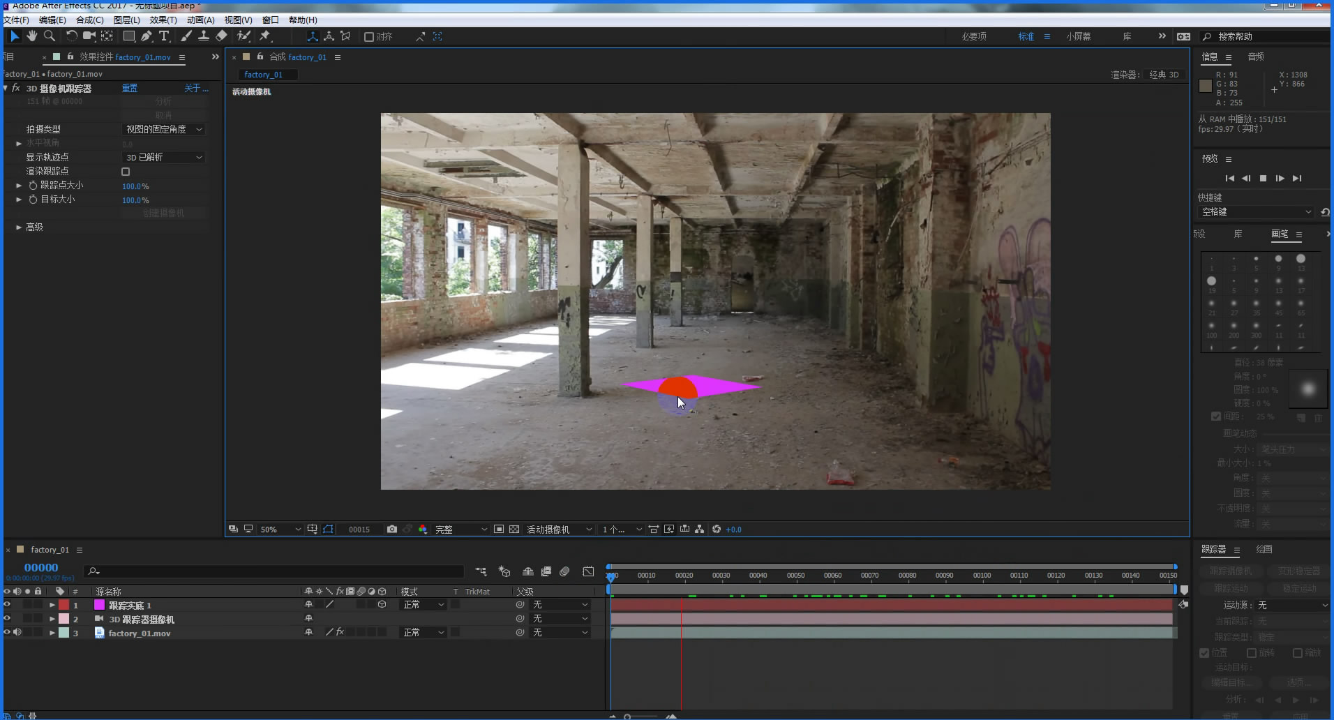Select the Brush tool

(x=186, y=36)
